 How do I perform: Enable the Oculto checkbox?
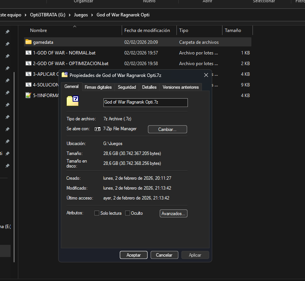click(127, 213)
